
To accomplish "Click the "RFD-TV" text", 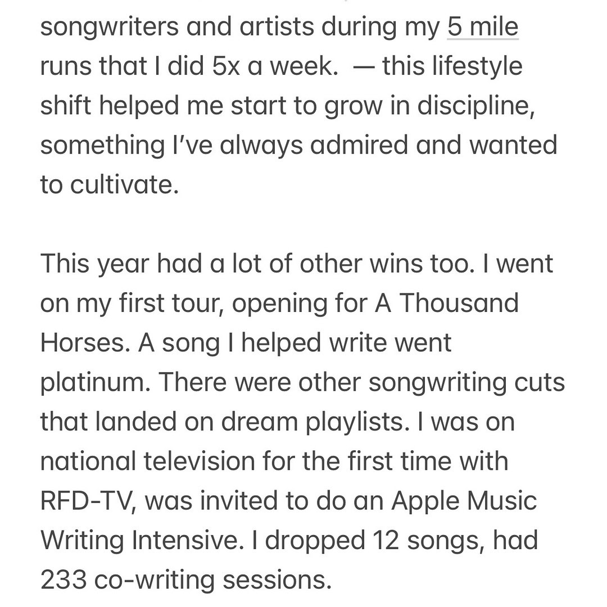I will point(88,501).
